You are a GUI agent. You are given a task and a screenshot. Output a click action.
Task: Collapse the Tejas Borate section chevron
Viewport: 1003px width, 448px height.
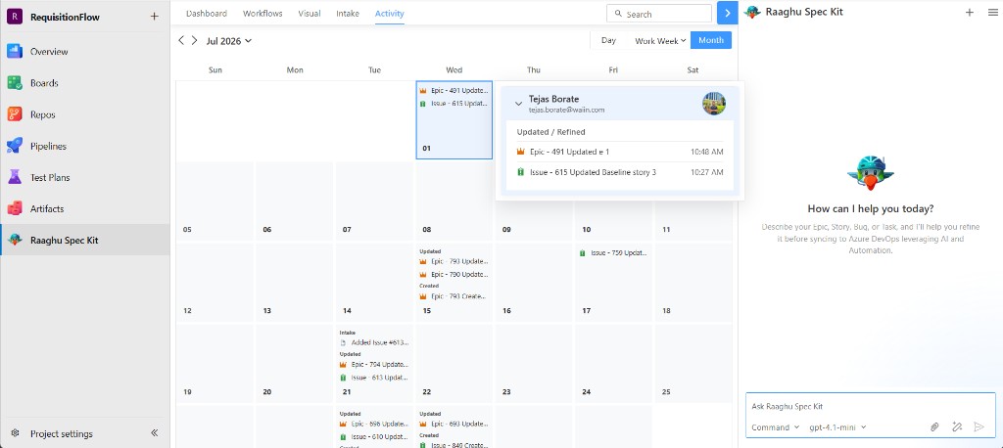(x=519, y=104)
